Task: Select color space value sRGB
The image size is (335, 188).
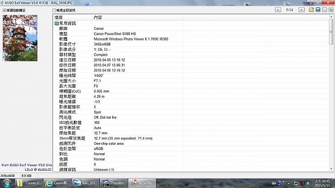Action: pyautogui.click(x=99, y=149)
